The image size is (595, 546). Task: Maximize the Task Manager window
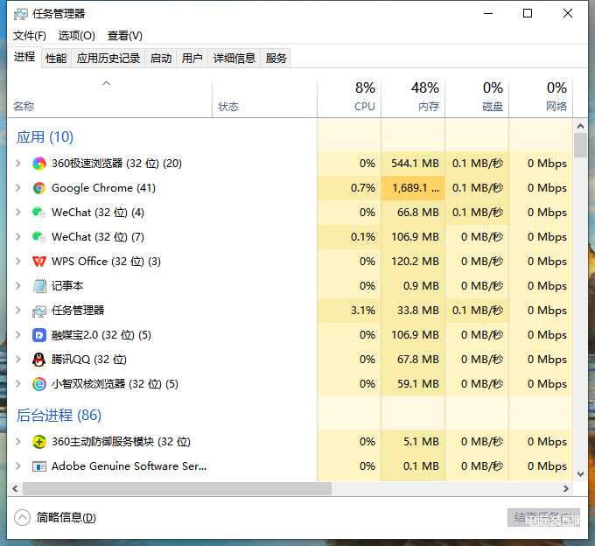(x=528, y=14)
